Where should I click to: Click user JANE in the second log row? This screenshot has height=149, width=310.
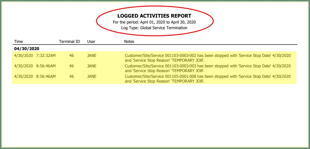(92, 66)
